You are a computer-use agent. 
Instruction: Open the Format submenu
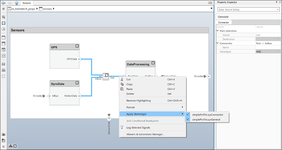tap(153, 107)
